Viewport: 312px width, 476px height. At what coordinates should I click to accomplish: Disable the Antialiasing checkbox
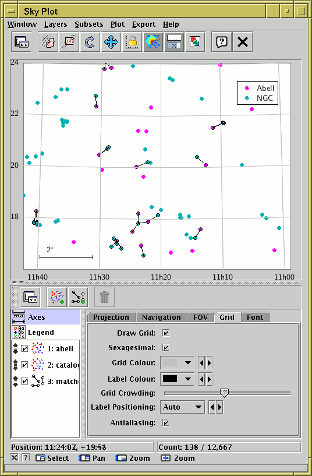166,422
